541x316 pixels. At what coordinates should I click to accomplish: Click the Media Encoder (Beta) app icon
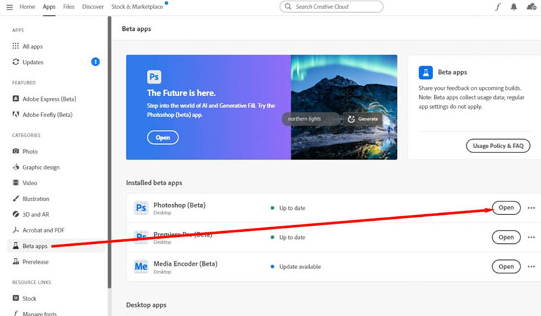pos(141,266)
